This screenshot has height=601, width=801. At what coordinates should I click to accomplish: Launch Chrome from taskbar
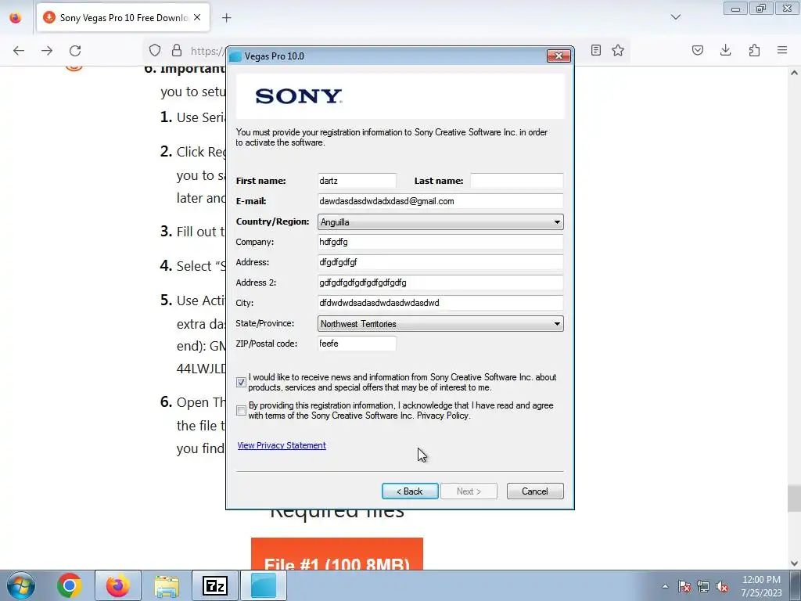pyautogui.click(x=70, y=585)
